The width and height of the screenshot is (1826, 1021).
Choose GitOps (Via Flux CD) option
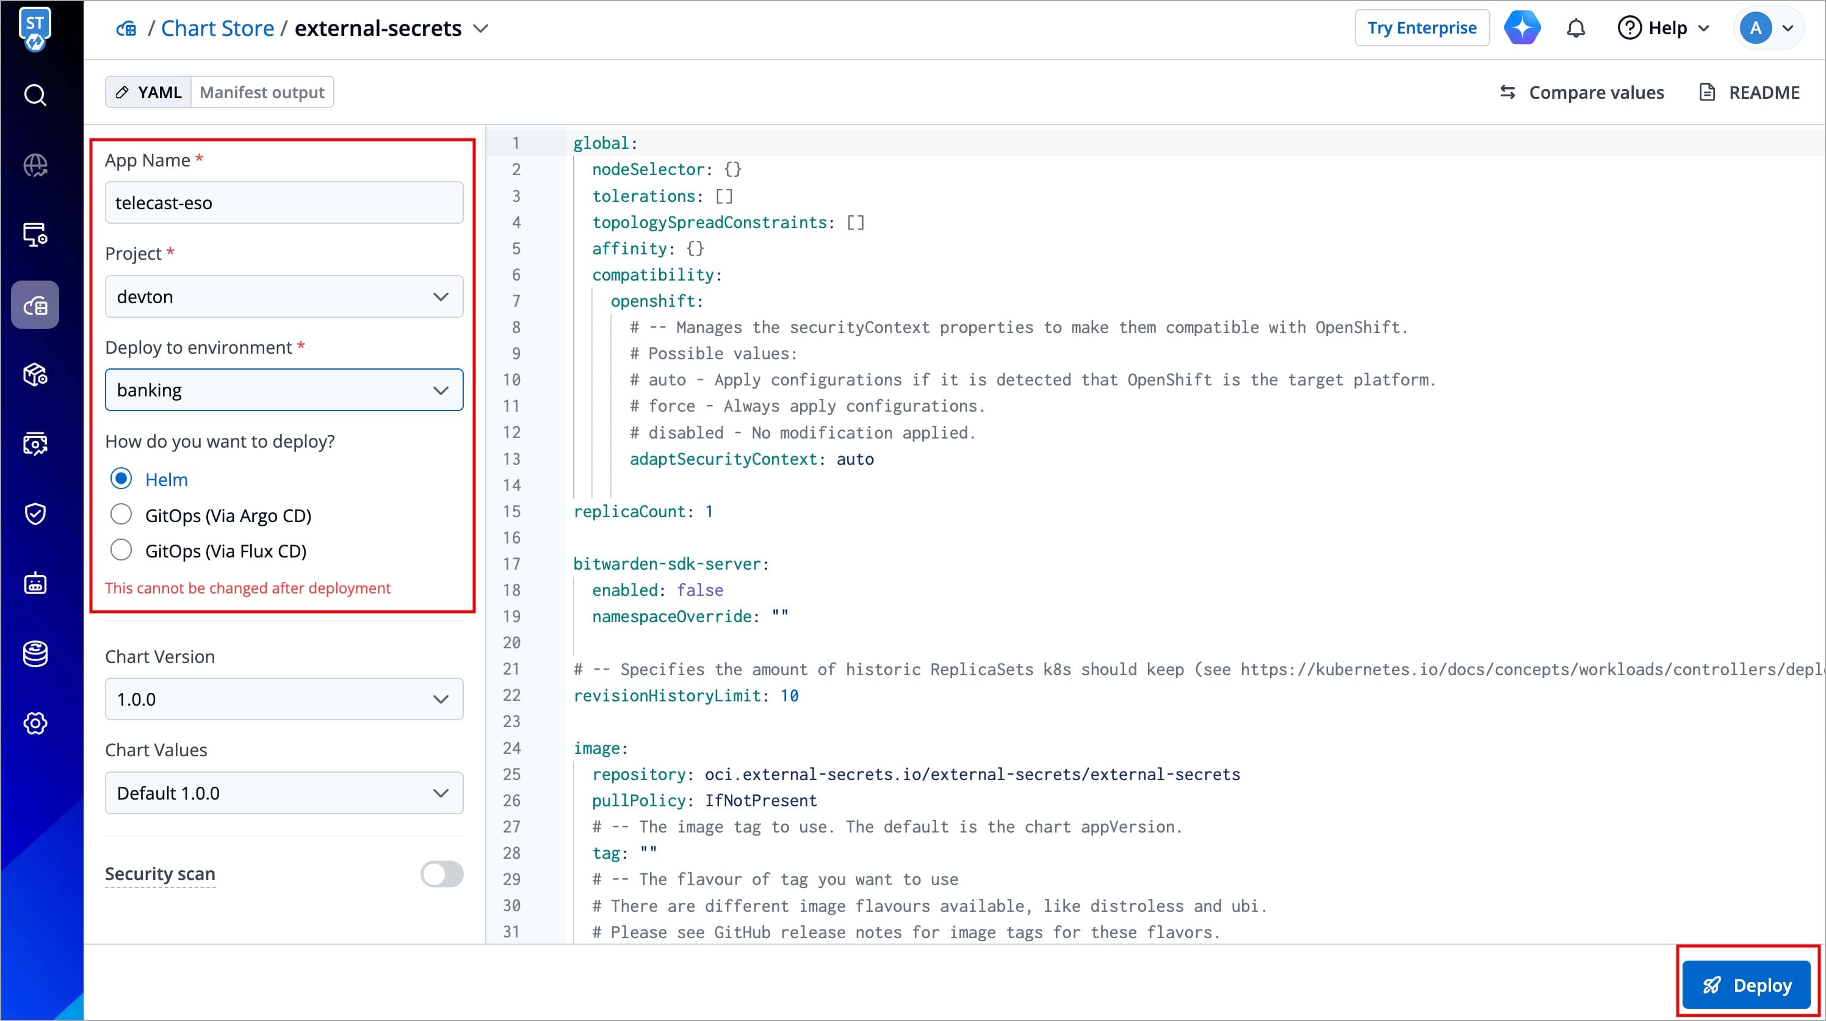[121, 551]
